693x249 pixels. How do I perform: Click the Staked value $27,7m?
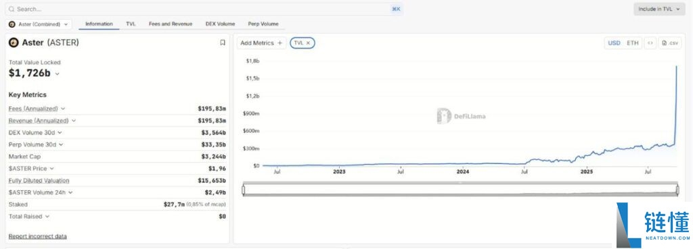coord(174,204)
